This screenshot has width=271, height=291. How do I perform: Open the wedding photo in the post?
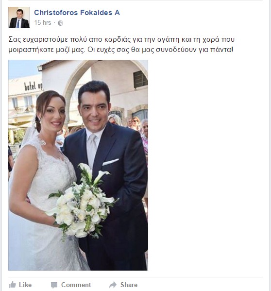pyautogui.click(x=78, y=165)
